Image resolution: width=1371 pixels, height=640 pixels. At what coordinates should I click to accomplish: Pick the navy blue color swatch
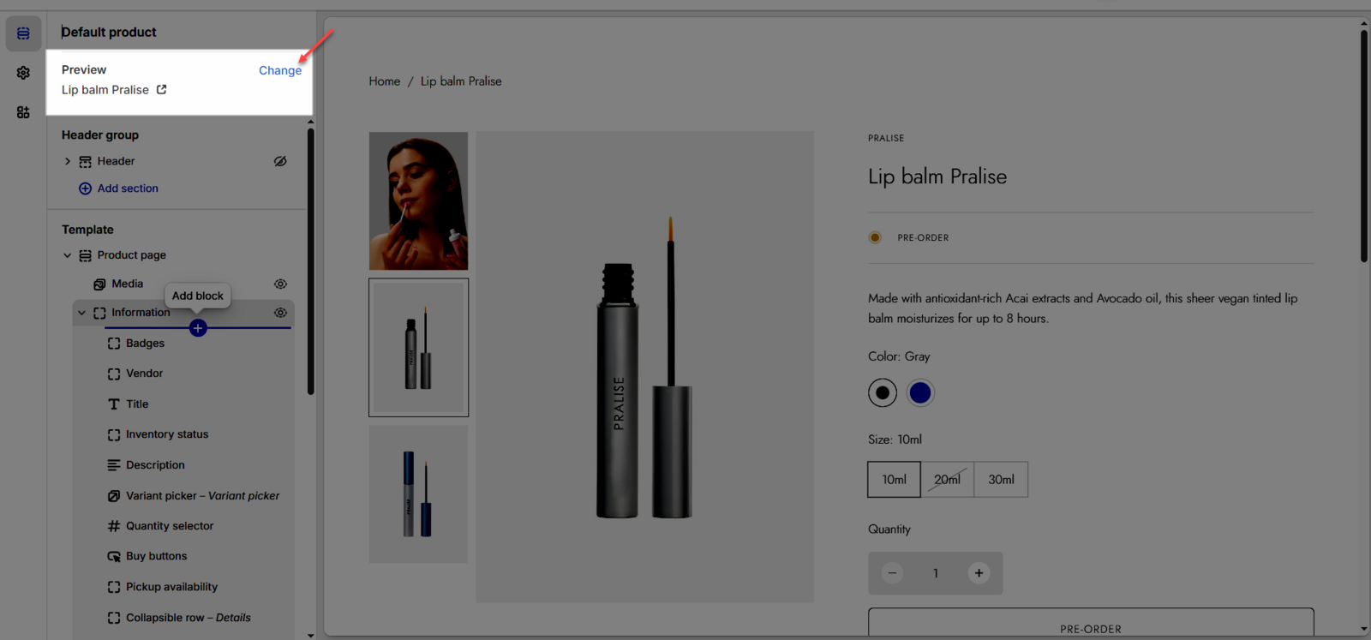(920, 392)
